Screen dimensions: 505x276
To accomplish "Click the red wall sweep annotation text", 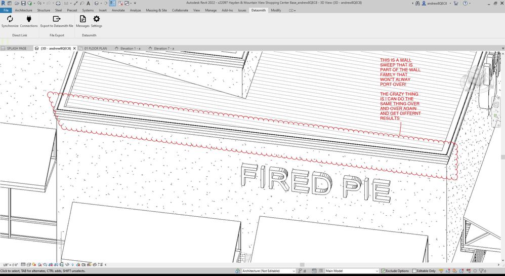I will coord(400,89).
